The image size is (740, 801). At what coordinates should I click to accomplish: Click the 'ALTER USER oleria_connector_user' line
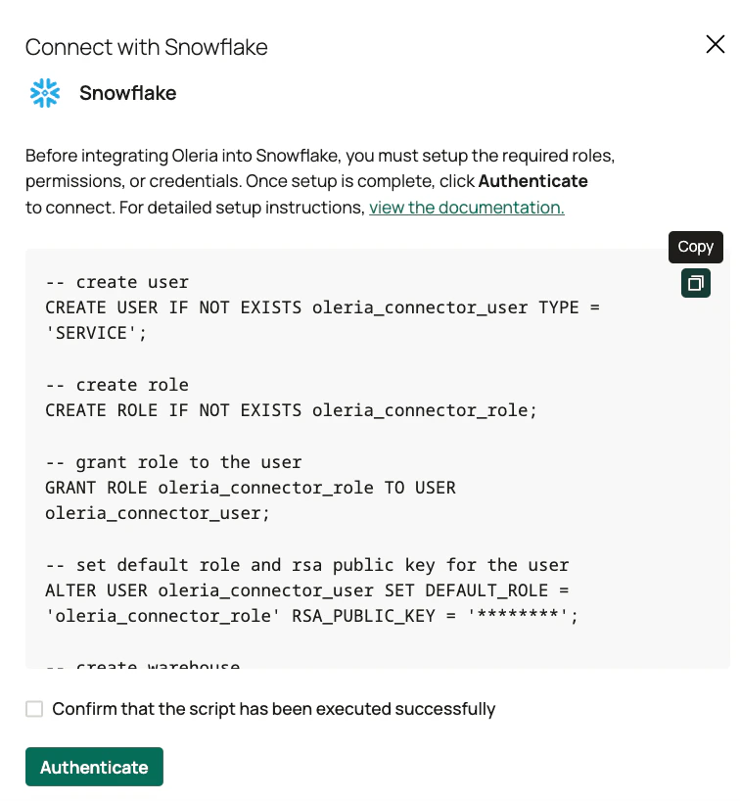pos(307,590)
